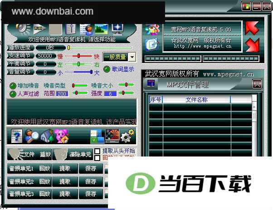The width and height of the screenshot is (273, 210).
Task: Check the 提取从头开始 checkbox
Action: [97, 151]
